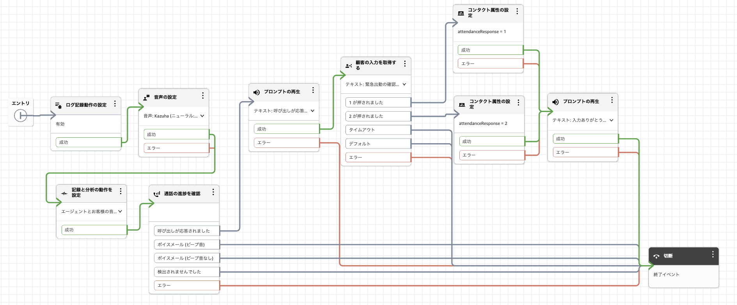Viewport: 737px width, 305px height.
Task: Select the エラー branch of 通話の進捗を確認
Action: pos(187,285)
